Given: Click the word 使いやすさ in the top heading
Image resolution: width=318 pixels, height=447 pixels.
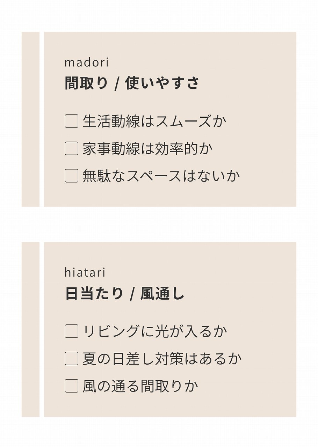Looking at the screenshot, I should click(162, 83).
